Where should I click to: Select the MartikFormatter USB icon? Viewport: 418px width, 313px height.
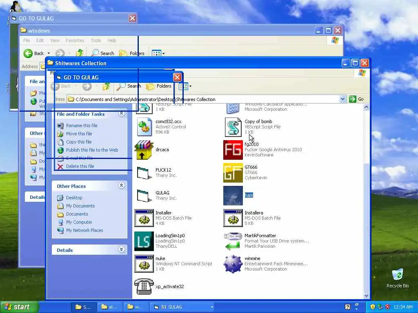click(233, 241)
